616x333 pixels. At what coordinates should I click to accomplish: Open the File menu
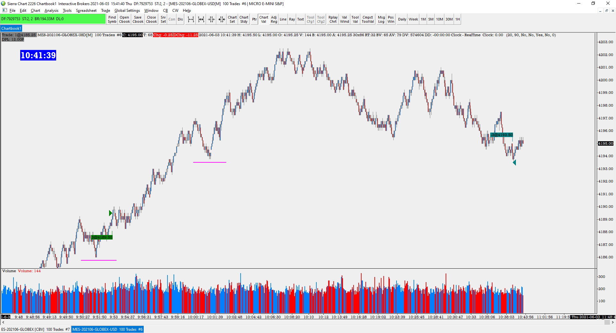pyautogui.click(x=13, y=11)
